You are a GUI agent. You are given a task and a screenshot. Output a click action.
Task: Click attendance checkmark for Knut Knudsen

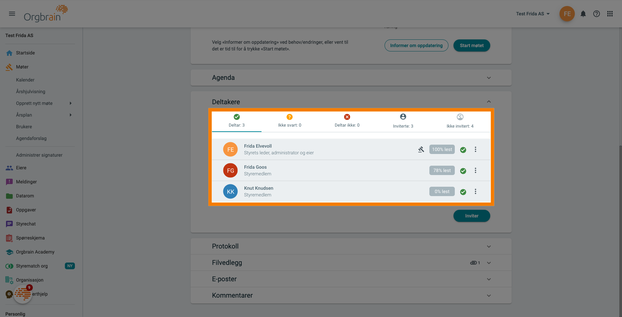[x=463, y=192]
